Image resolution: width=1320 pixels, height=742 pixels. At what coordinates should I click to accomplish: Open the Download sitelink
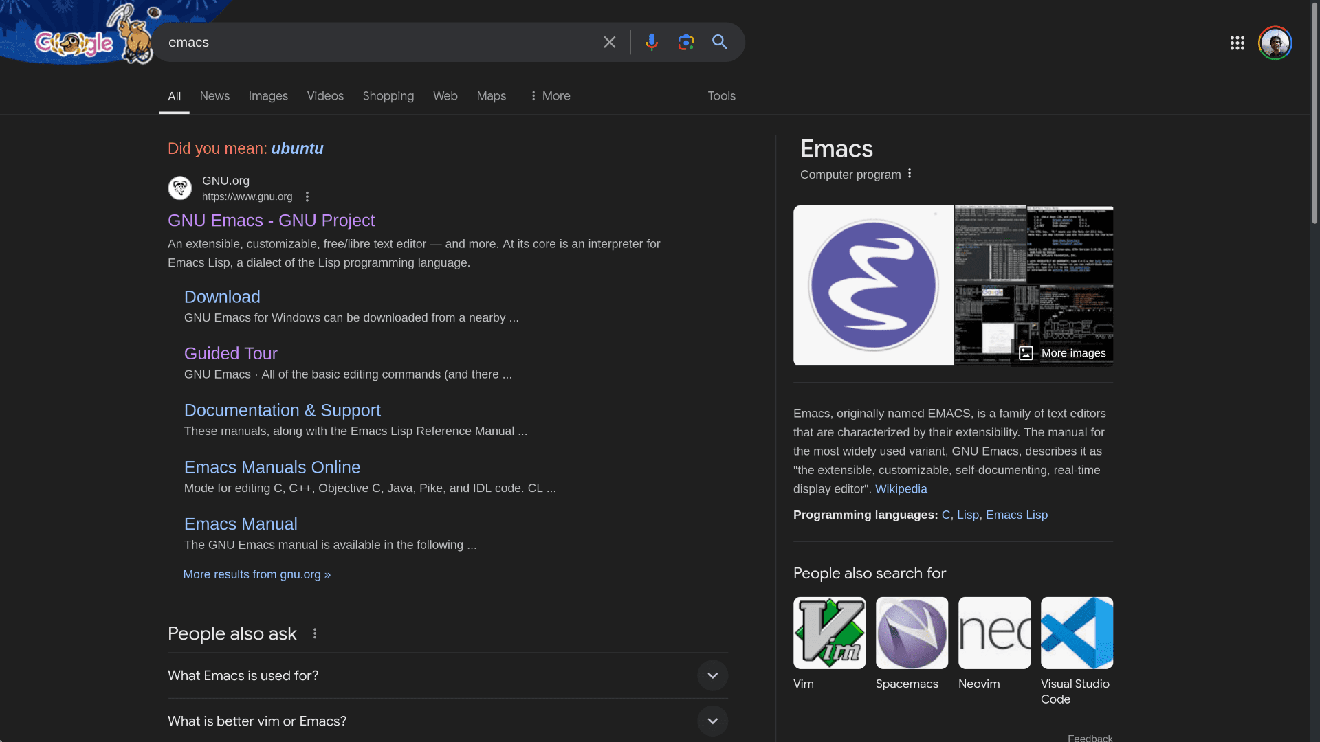[222, 297]
